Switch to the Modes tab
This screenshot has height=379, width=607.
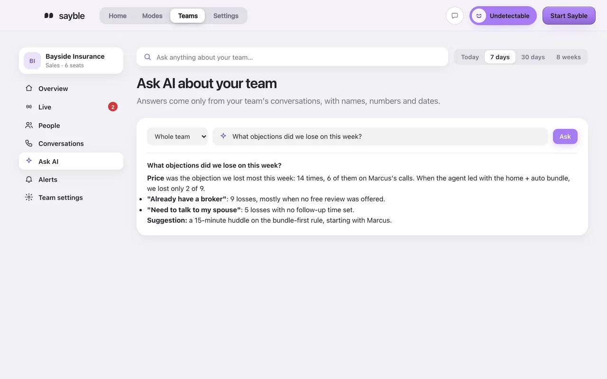[152, 16]
